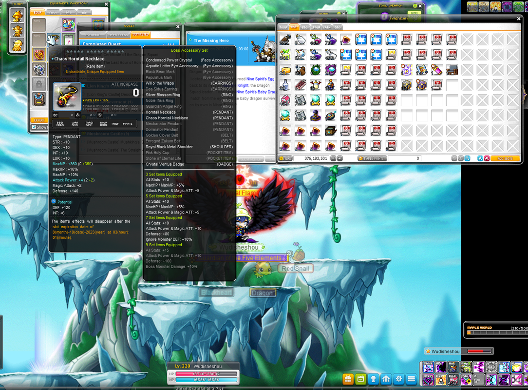
Task: Click the Knight link in quest text
Action: coord(243,85)
